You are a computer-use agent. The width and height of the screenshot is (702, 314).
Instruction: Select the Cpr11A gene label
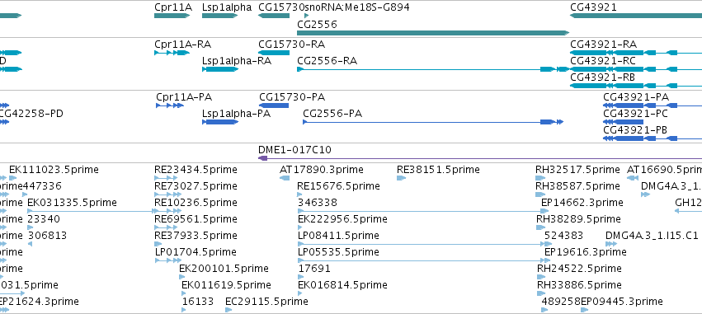pos(172,7)
